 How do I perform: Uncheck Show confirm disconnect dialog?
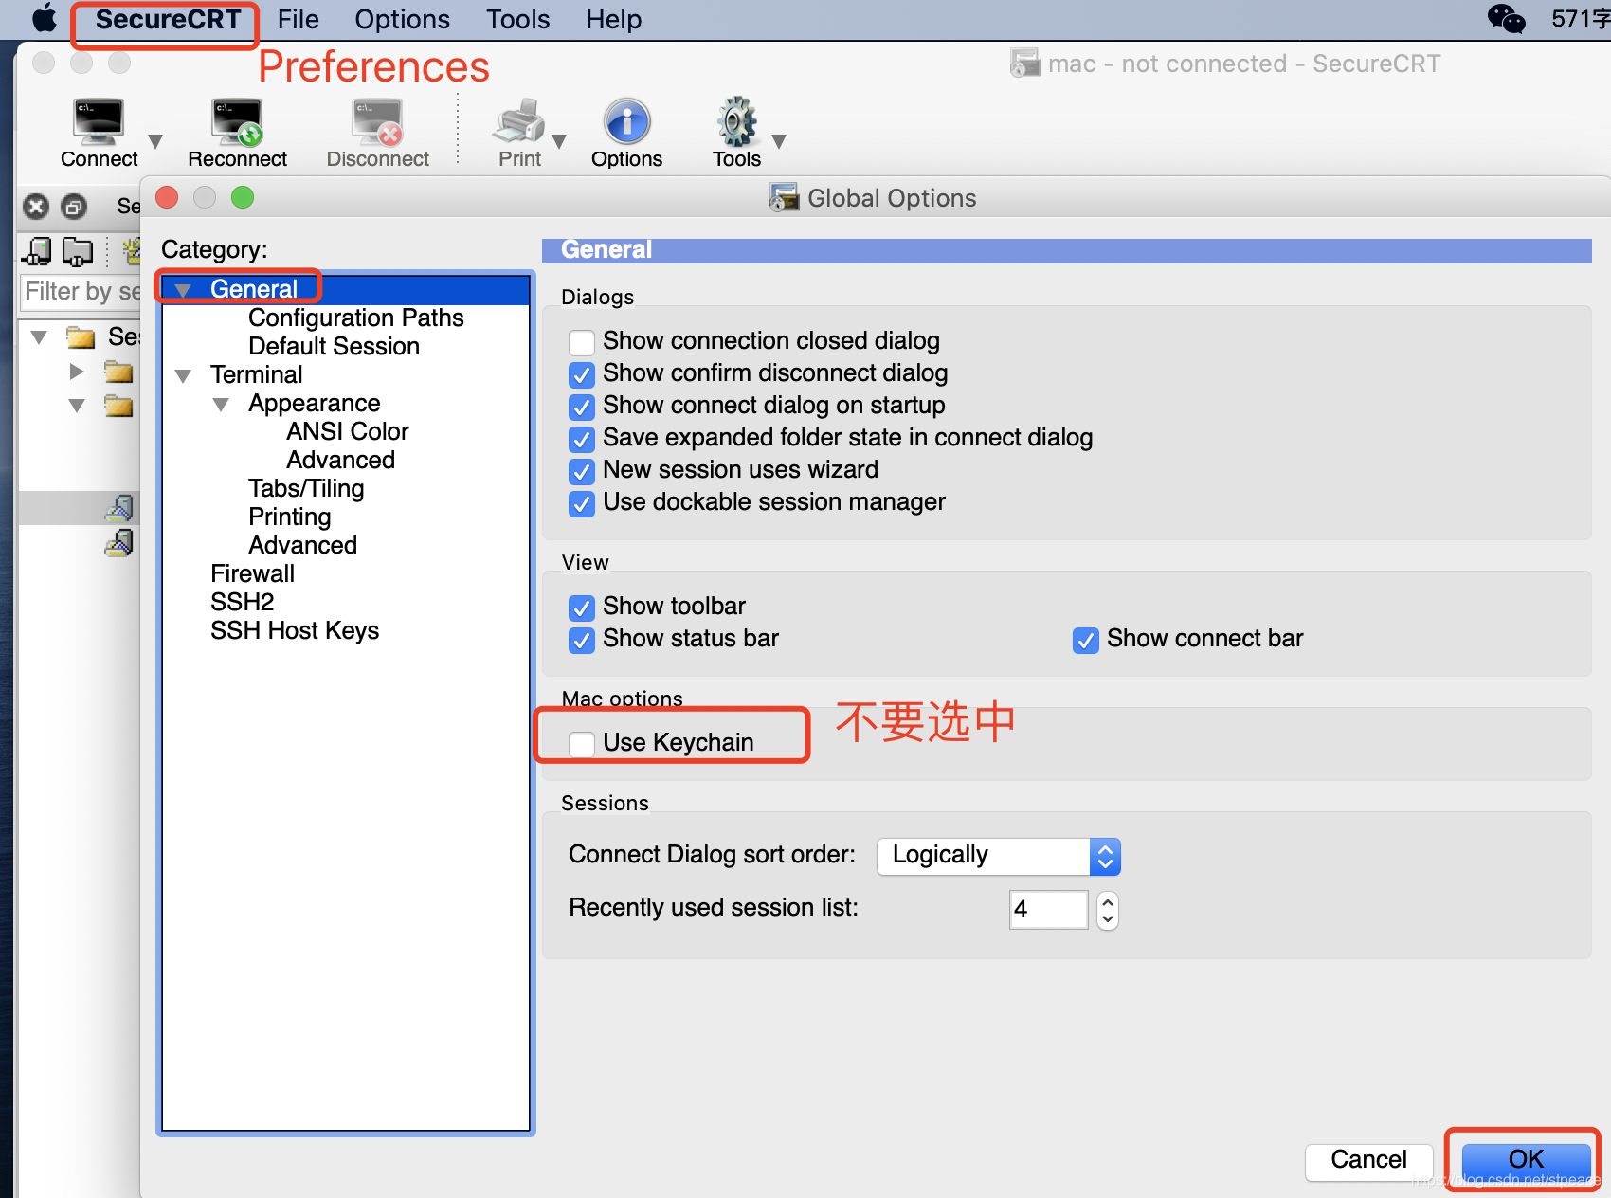tap(582, 374)
